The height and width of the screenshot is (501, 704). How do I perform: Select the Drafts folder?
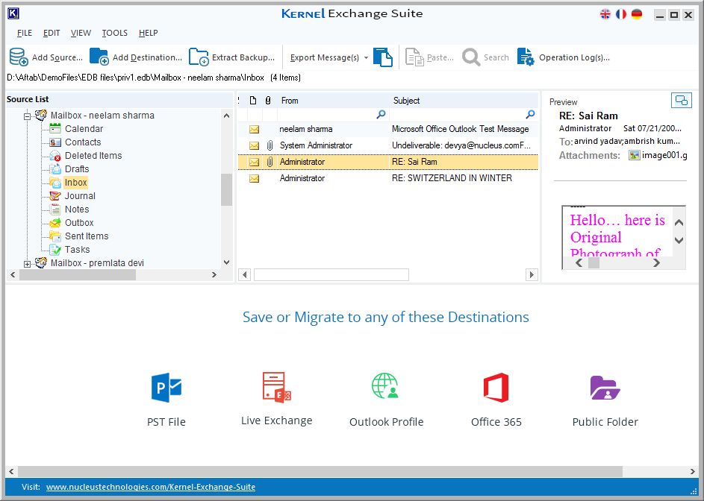77,169
